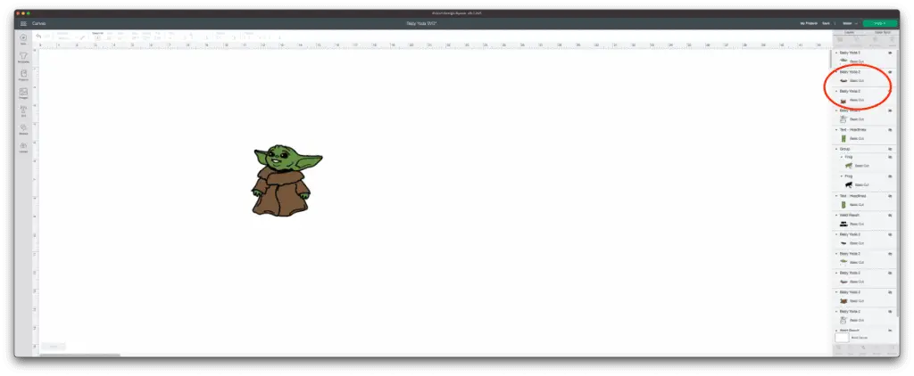This screenshot has height=376, width=914.
Task: Click the green Make It button
Action: 880,23
